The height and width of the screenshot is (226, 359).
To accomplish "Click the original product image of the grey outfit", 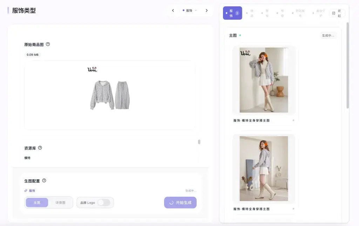I will click(110, 95).
